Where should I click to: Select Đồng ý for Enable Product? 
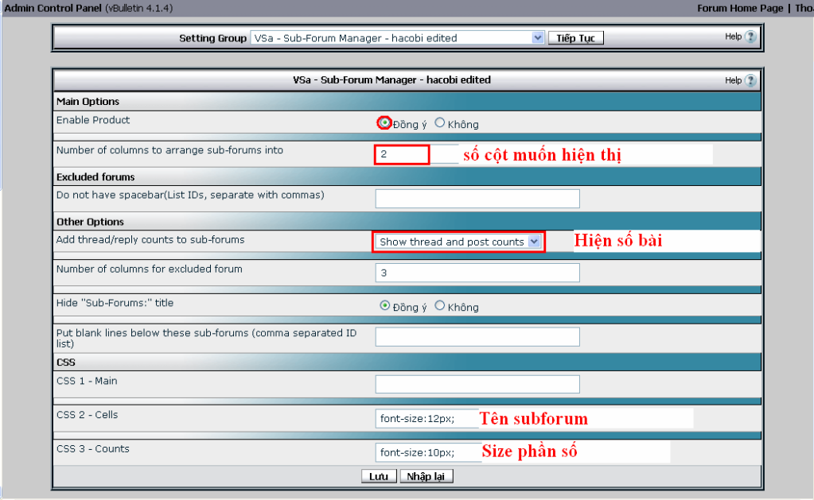384,123
